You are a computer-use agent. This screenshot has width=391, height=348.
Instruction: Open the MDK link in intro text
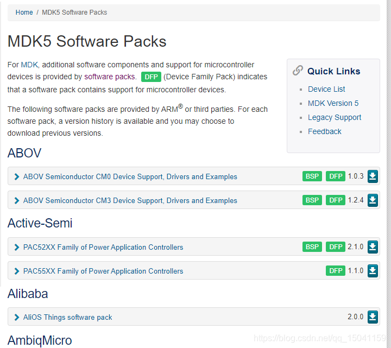[x=29, y=65]
